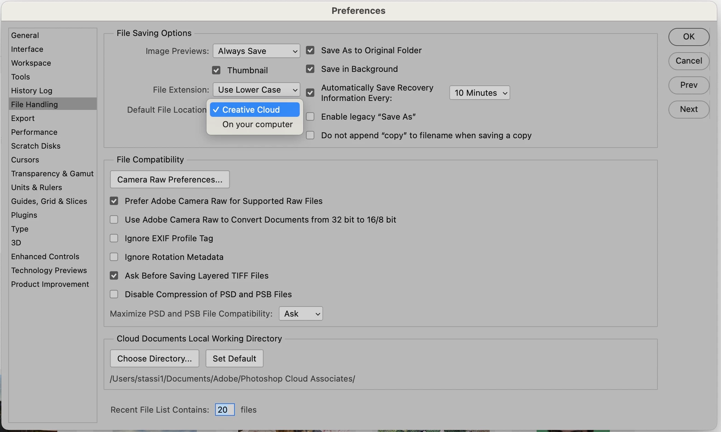This screenshot has height=432, width=721.
Task: Select 'On your computer' option
Action: coord(257,124)
